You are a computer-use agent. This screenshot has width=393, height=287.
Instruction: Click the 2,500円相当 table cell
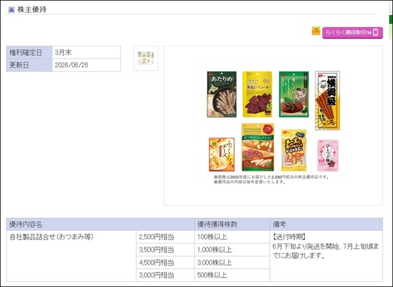[166, 237]
